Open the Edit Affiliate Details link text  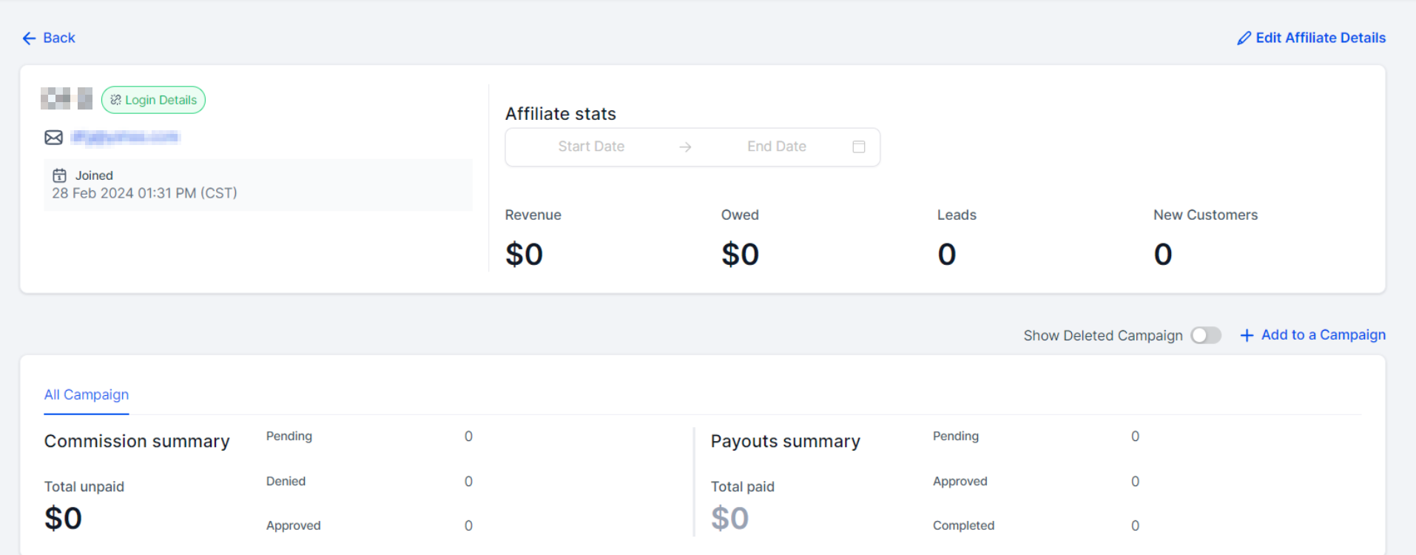click(x=1321, y=38)
